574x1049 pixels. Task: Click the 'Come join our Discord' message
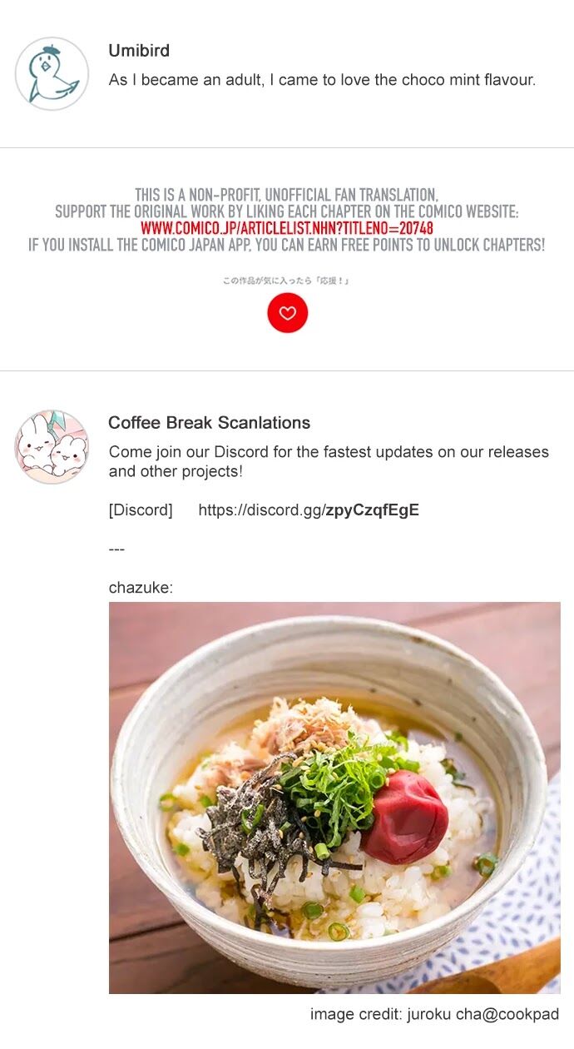(329, 461)
